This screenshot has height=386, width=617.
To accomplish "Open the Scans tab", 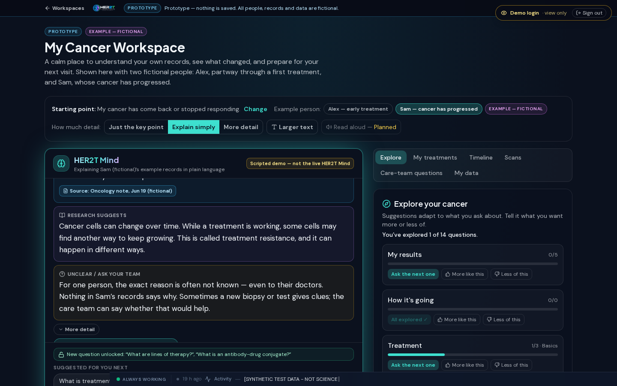I will 513,157.
